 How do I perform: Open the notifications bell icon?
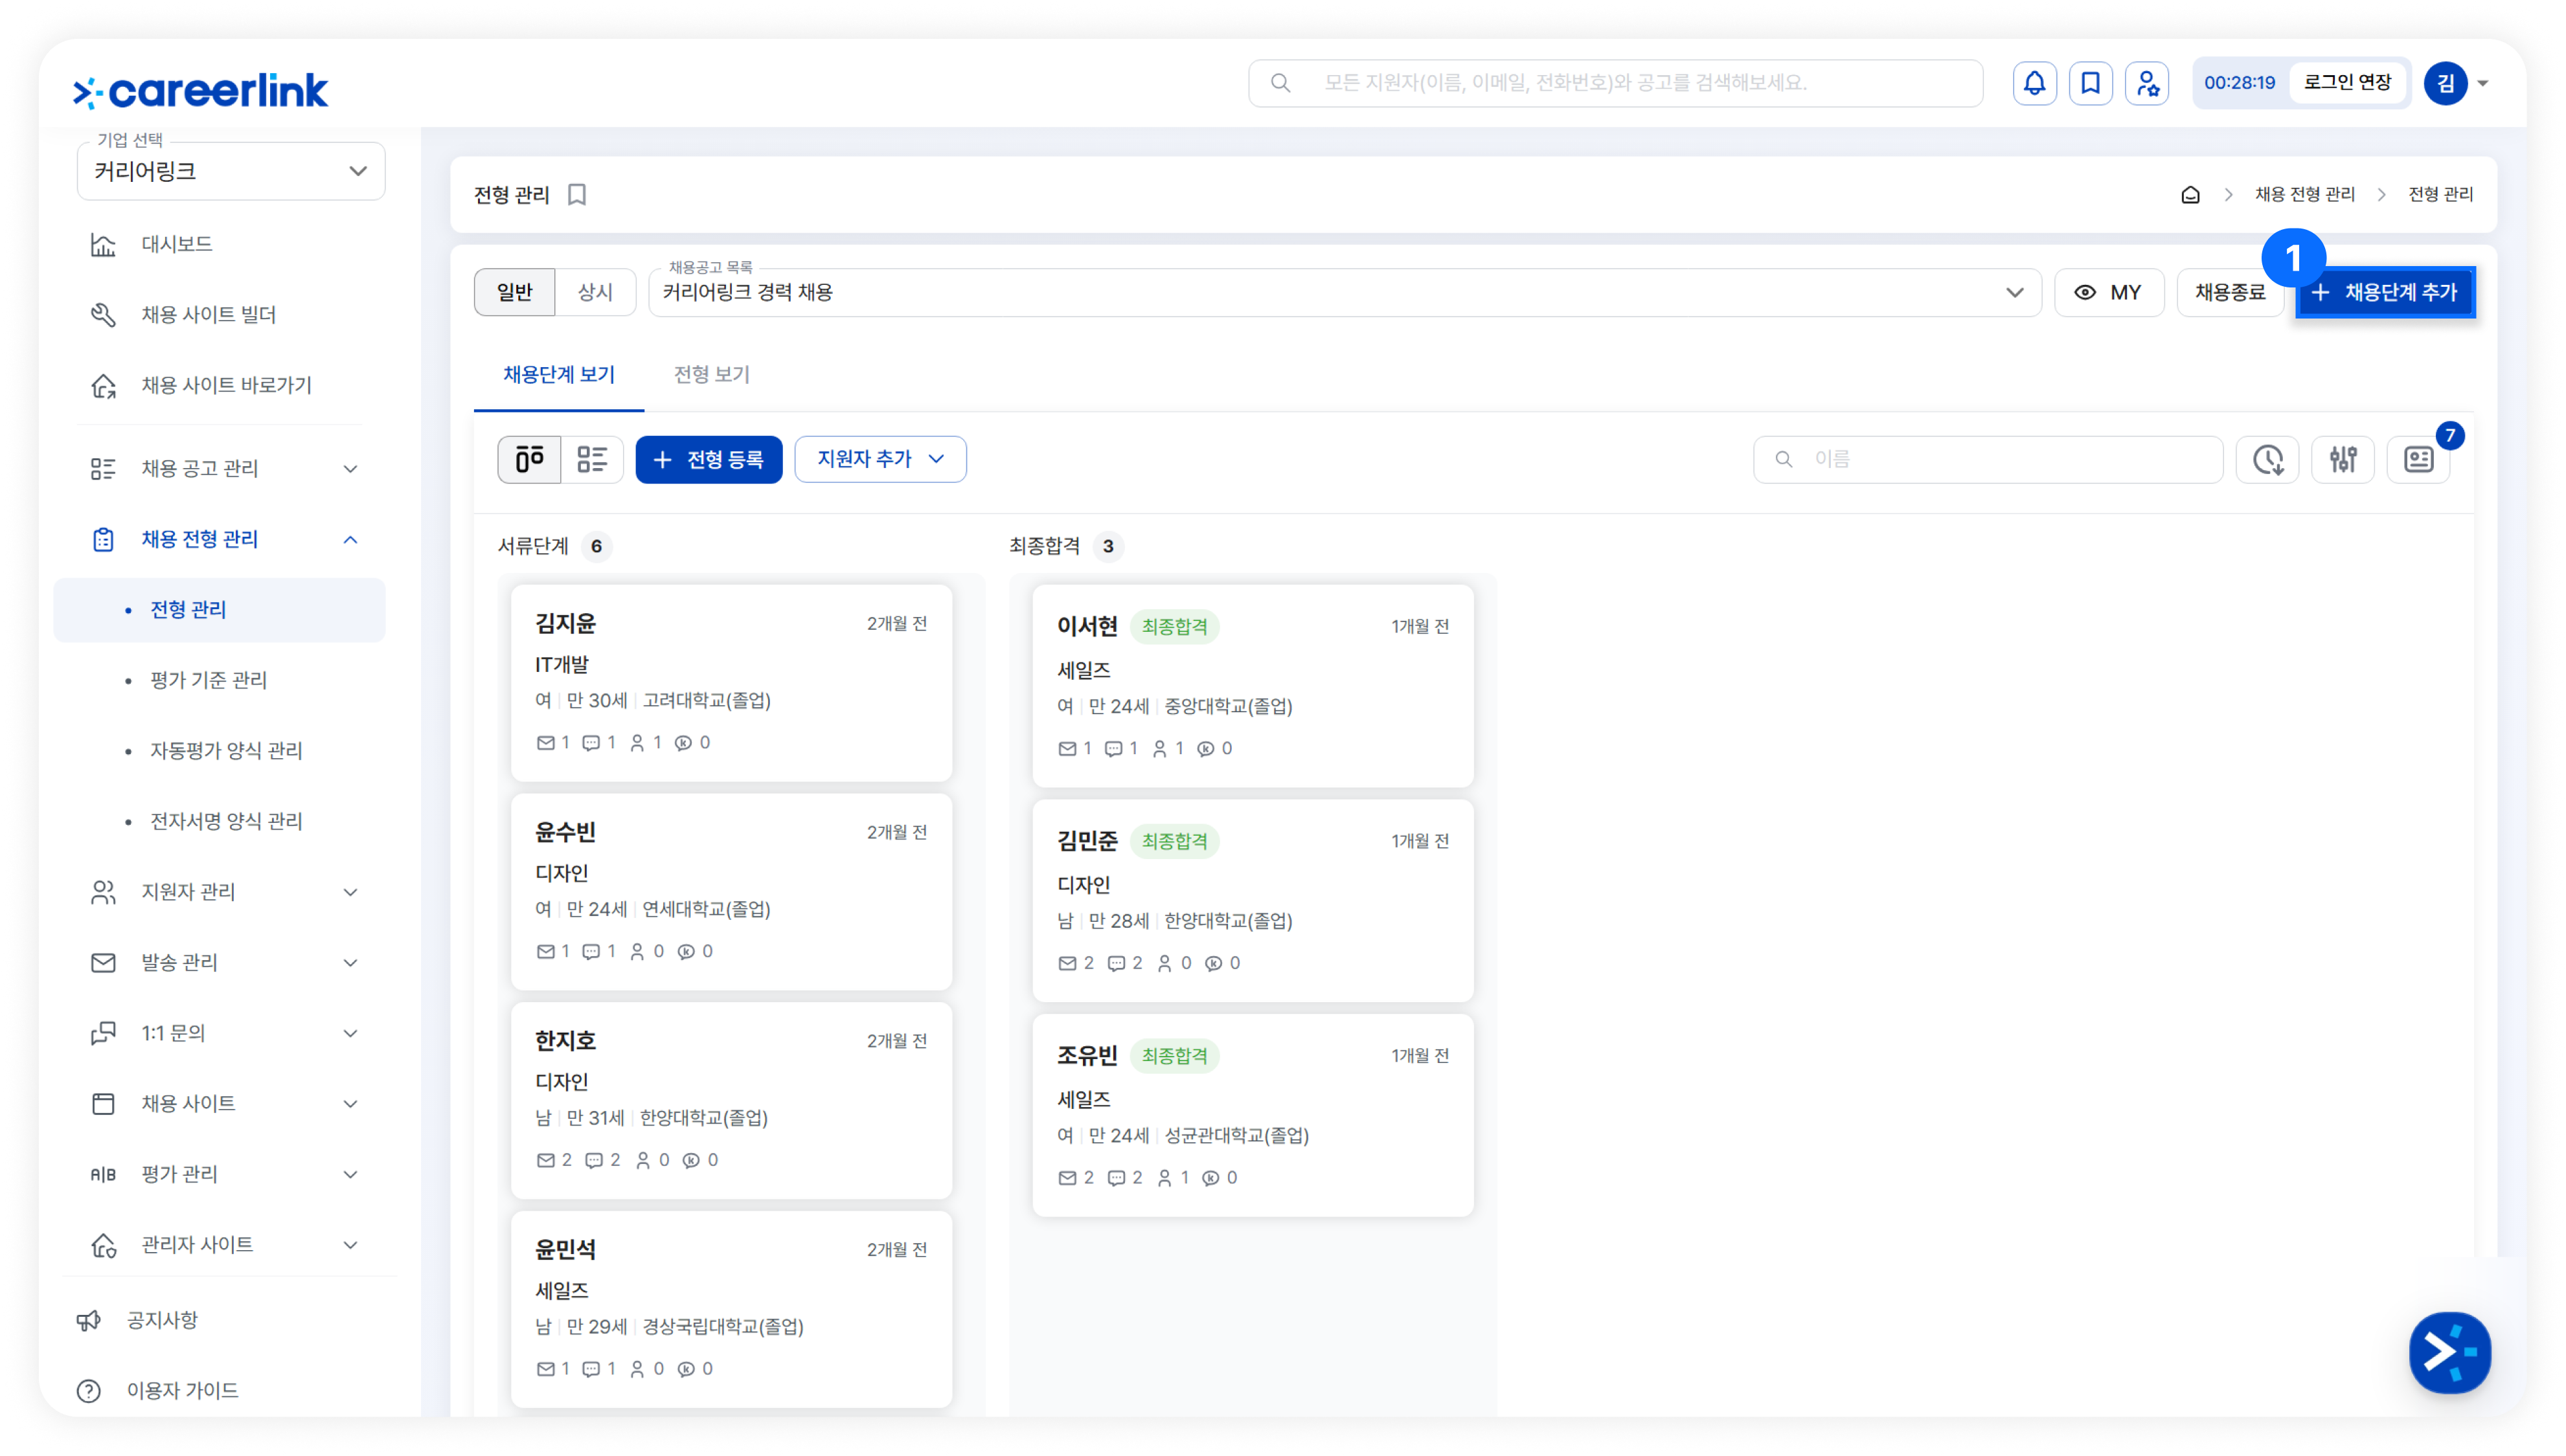coord(2034,83)
